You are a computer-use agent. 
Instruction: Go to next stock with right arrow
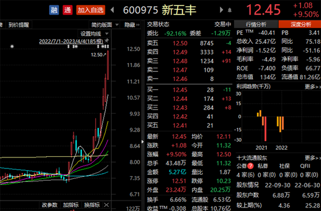(221, 10)
